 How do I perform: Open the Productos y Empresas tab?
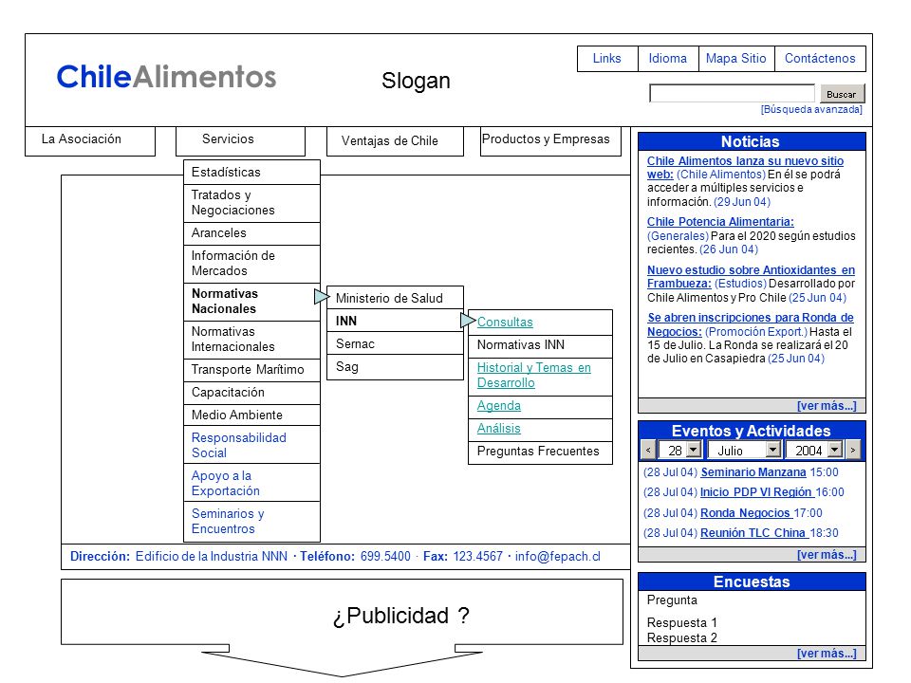[x=550, y=141]
